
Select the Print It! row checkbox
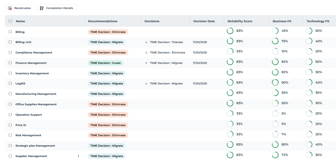[10, 125]
